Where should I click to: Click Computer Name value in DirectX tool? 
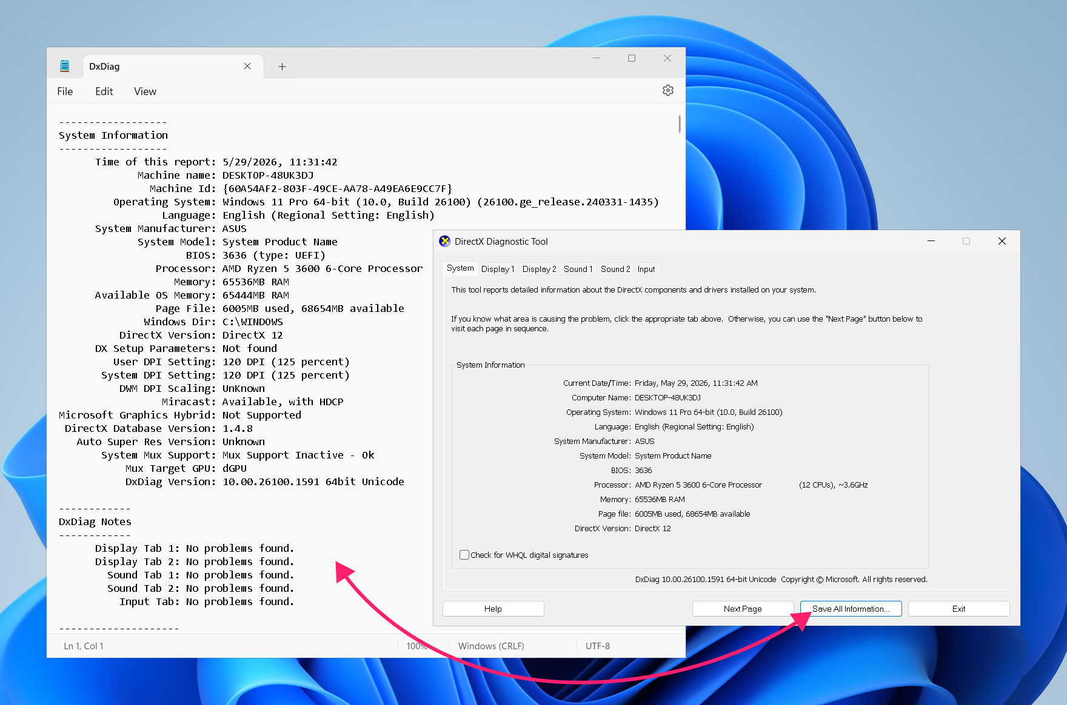coord(667,397)
